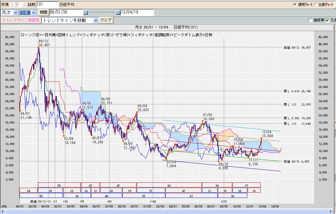Click the cycle box labeled 14
Viewport: 336px width, 214px height.
(86, 190)
